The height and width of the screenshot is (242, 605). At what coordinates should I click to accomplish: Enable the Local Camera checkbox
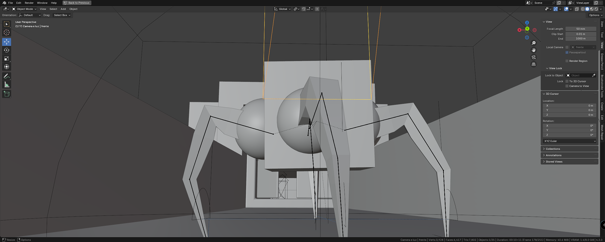click(567, 47)
